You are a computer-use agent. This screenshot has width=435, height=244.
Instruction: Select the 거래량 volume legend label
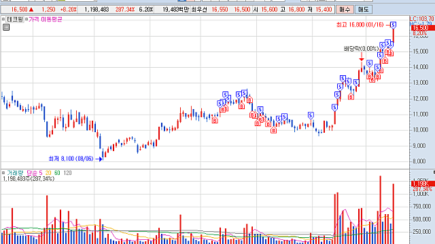point(15,173)
